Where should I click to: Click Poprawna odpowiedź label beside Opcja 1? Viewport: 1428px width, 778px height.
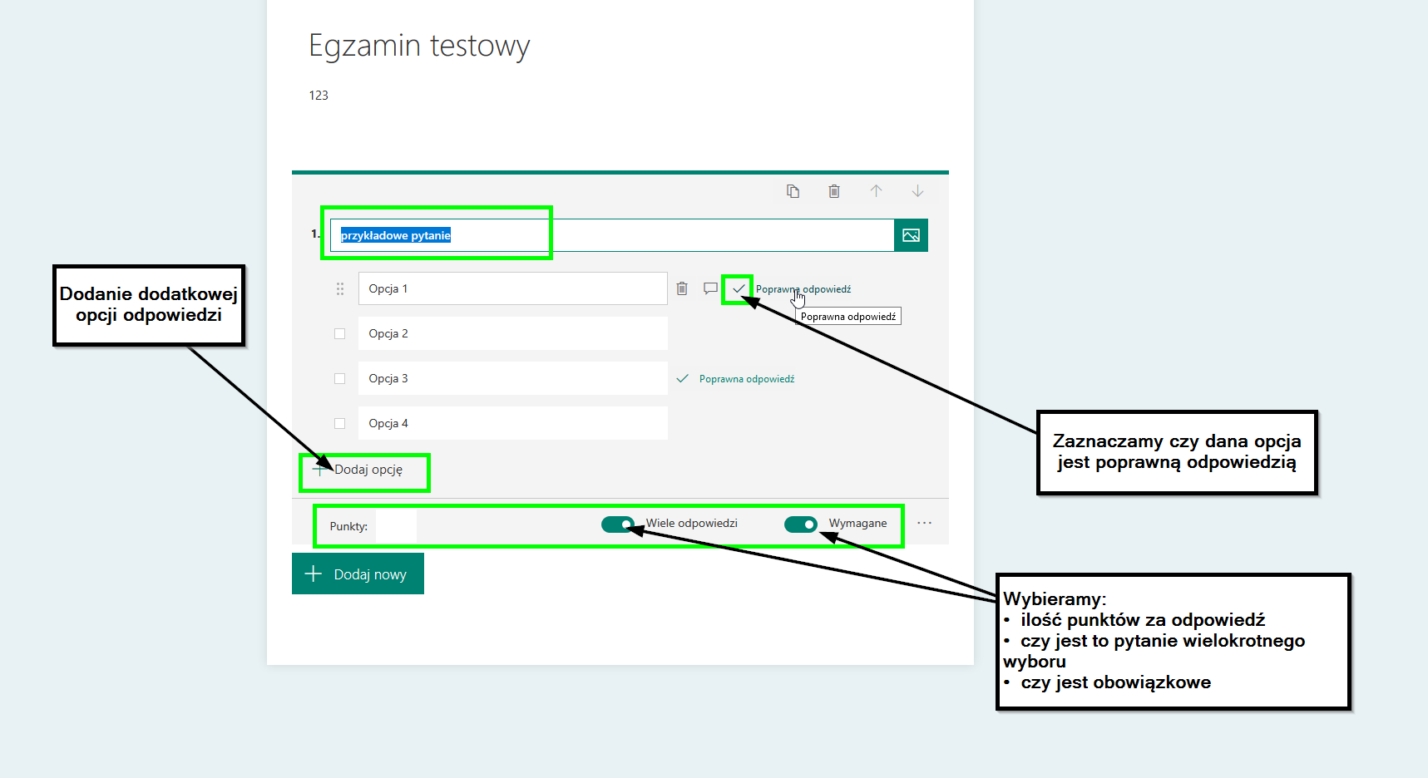coord(803,289)
